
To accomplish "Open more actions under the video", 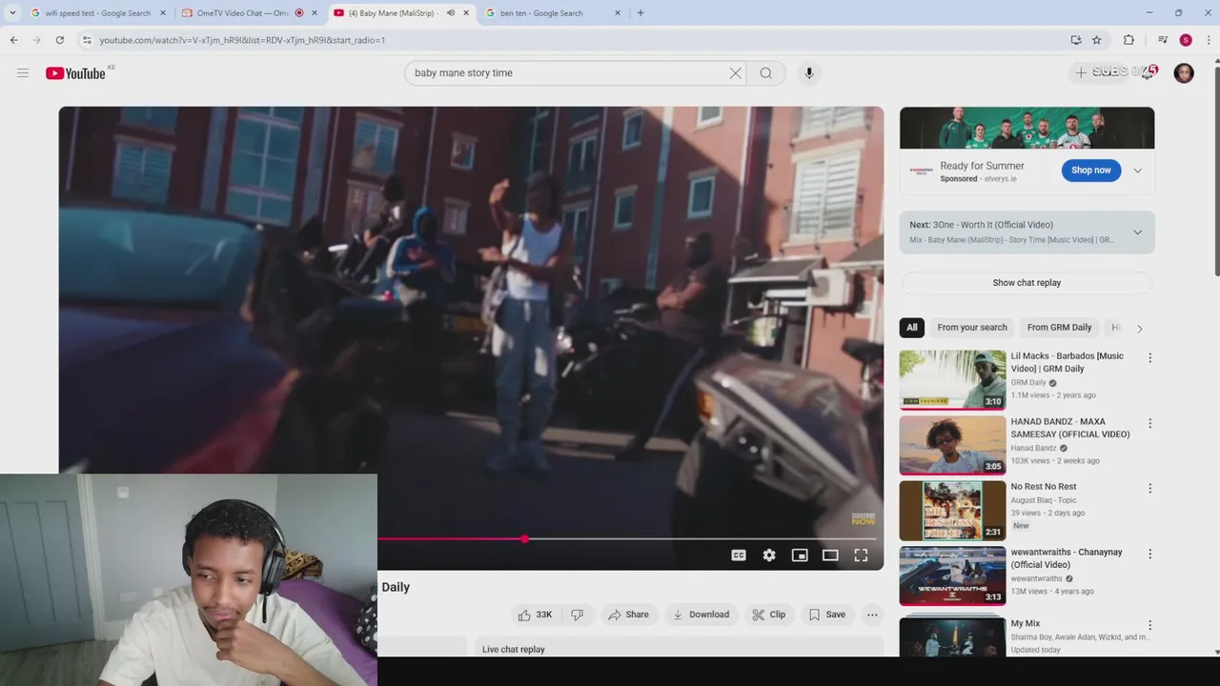I will 872,615.
